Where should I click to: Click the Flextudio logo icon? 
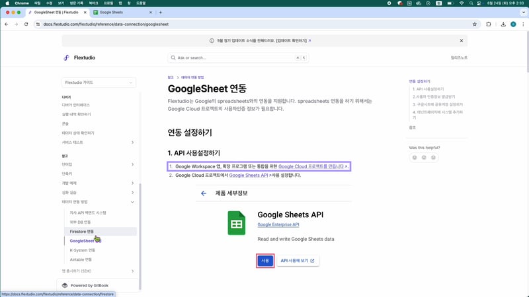(66, 57)
